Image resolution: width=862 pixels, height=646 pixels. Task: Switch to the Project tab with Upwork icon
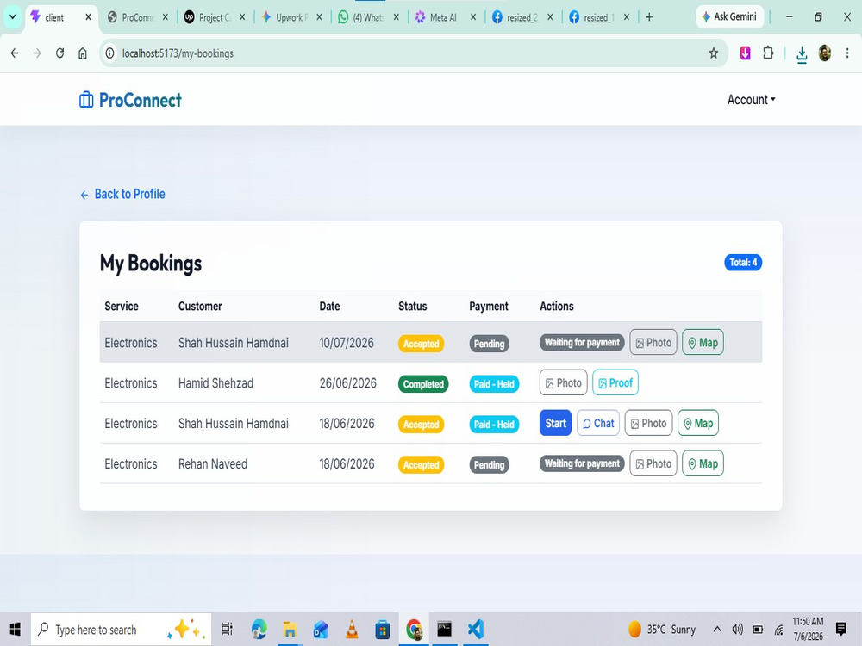[215, 17]
